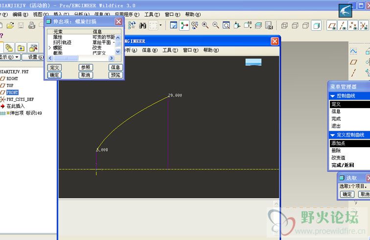Click the binoculars find icon
Viewport: 370px width, 240px height.
(x=142, y=25)
